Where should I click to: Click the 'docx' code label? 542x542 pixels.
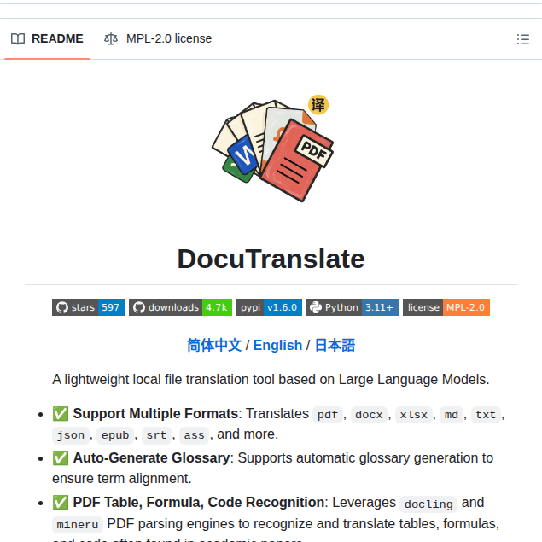369,415
